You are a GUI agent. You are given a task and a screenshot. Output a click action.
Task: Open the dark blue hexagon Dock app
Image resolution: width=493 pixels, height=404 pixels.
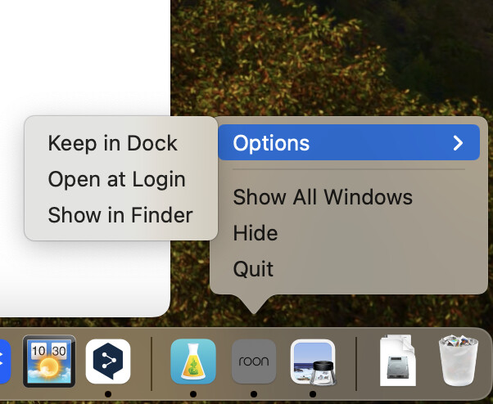click(x=108, y=361)
